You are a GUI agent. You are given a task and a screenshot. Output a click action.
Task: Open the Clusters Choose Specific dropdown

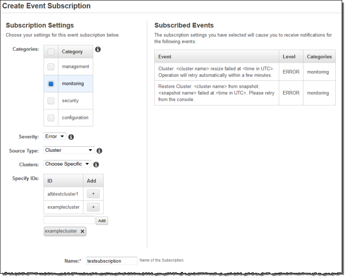pyautogui.click(x=68, y=164)
